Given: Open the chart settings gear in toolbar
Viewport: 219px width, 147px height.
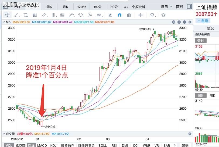Looking at the screenshot, I should click(152, 15).
